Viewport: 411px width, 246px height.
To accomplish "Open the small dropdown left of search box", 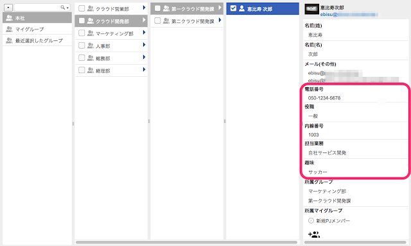I will (x=8, y=8).
